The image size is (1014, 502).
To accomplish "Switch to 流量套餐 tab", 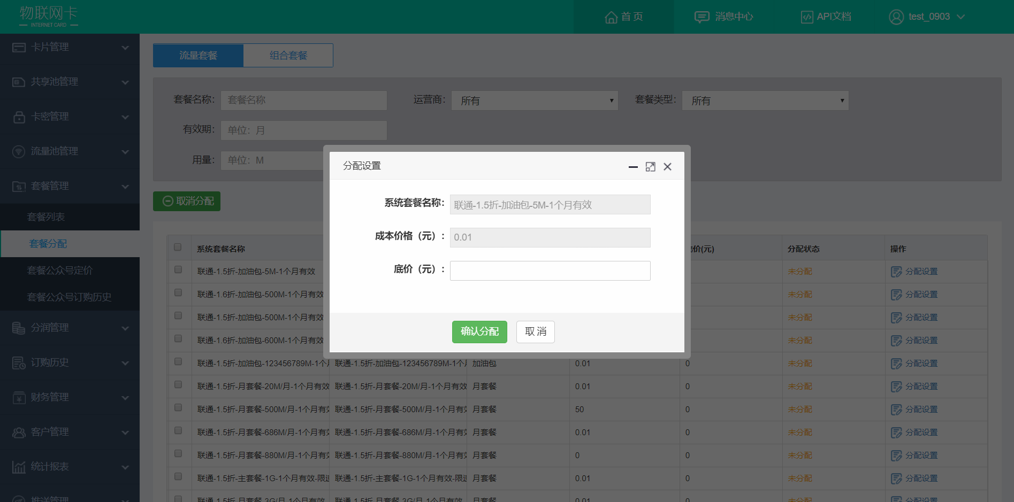I will pyautogui.click(x=198, y=56).
